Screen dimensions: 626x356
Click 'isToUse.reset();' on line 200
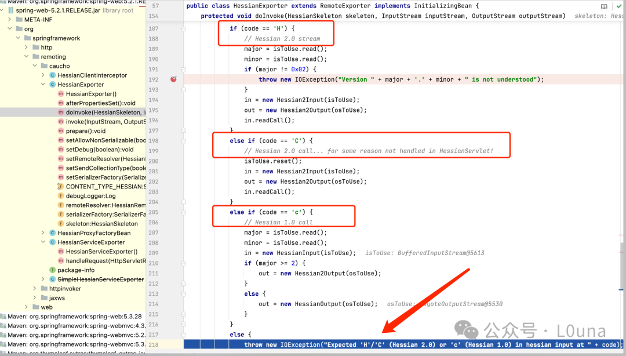click(273, 161)
